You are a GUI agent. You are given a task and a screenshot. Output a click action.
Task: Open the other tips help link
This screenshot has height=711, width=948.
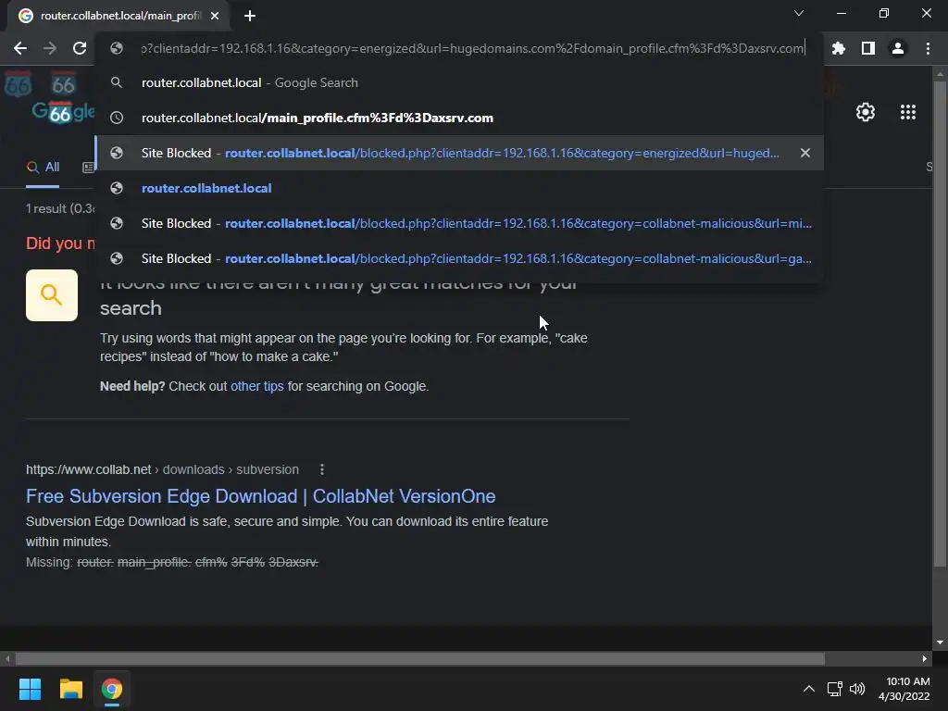[257, 386]
